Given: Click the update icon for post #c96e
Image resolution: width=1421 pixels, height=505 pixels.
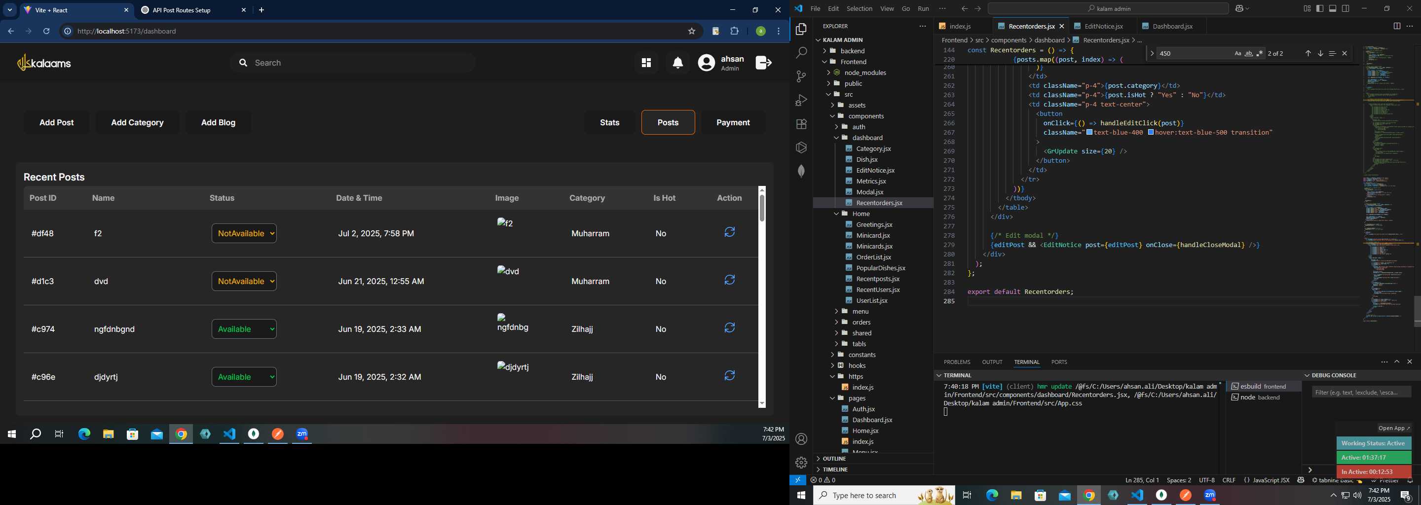Looking at the screenshot, I should pyautogui.click(x=729, y=375).
